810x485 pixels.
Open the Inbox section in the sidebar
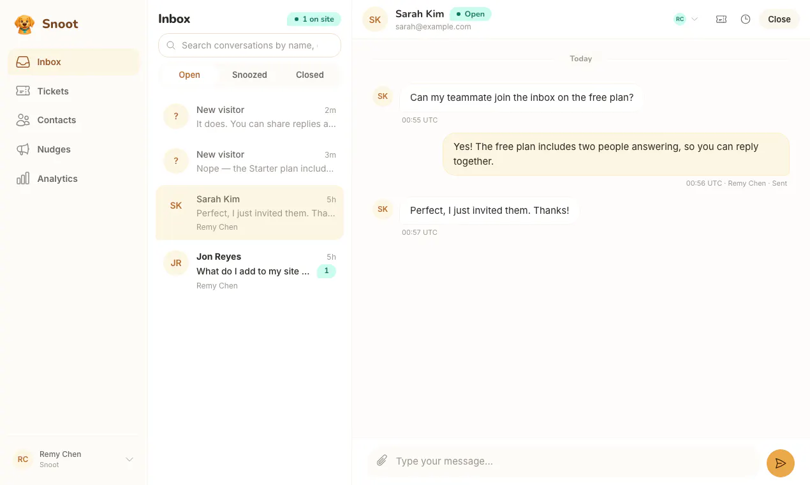[x=73, y=62]
